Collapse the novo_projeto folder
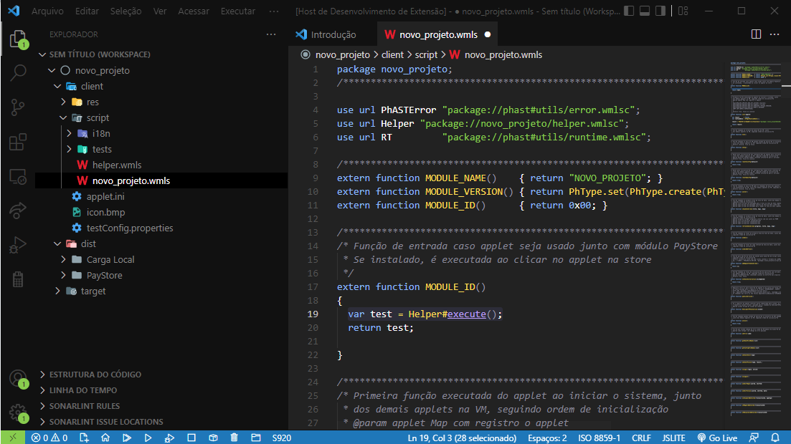Screen dimensions: 791x444 coord(50,69)
